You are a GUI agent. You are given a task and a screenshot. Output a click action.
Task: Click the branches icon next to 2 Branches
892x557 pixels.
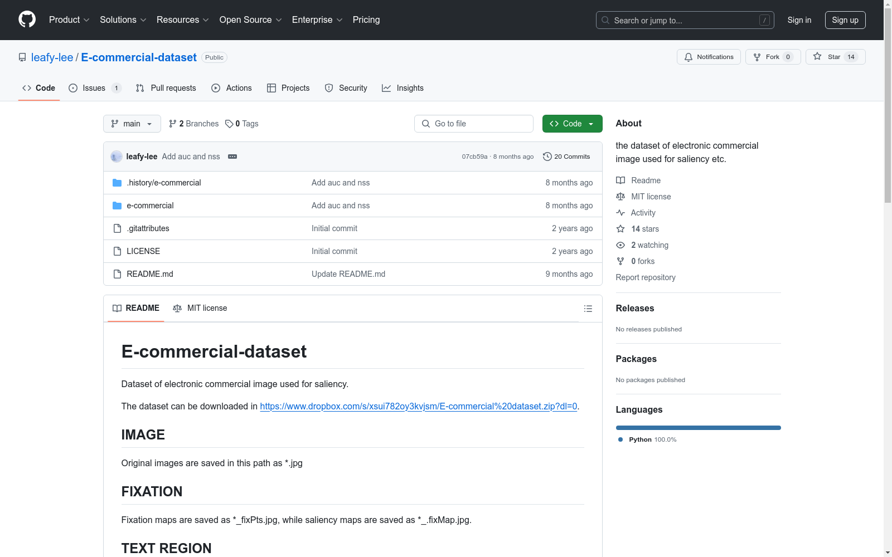[173, 124]
